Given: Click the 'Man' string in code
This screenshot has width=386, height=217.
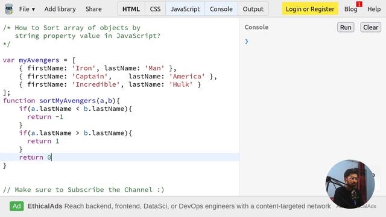Looking at the screenshot, I should [154, 68].
